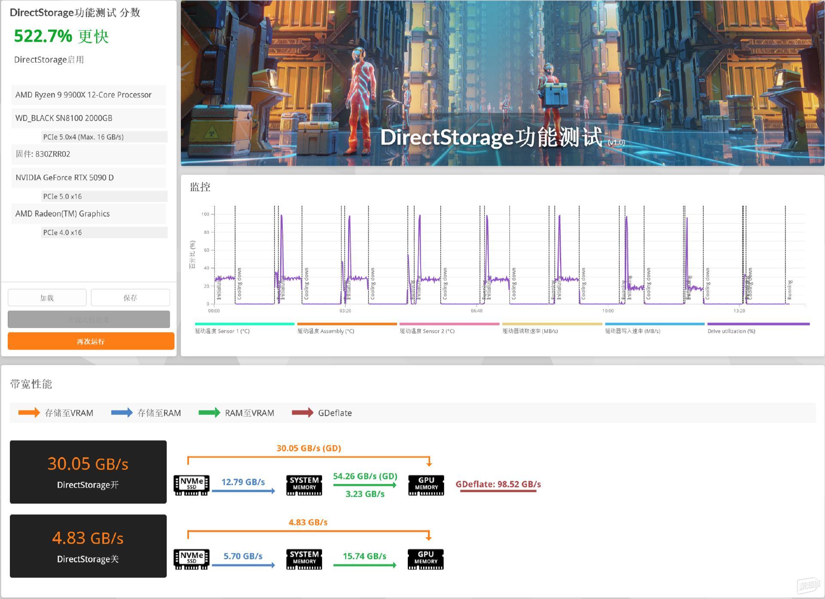Click SYSTEM MEMORY icon in DirectStorage关 row
825x599 pixels.
click(304, 559)
